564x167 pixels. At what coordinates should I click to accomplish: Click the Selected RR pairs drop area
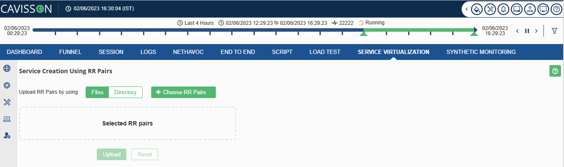[128, 123]
